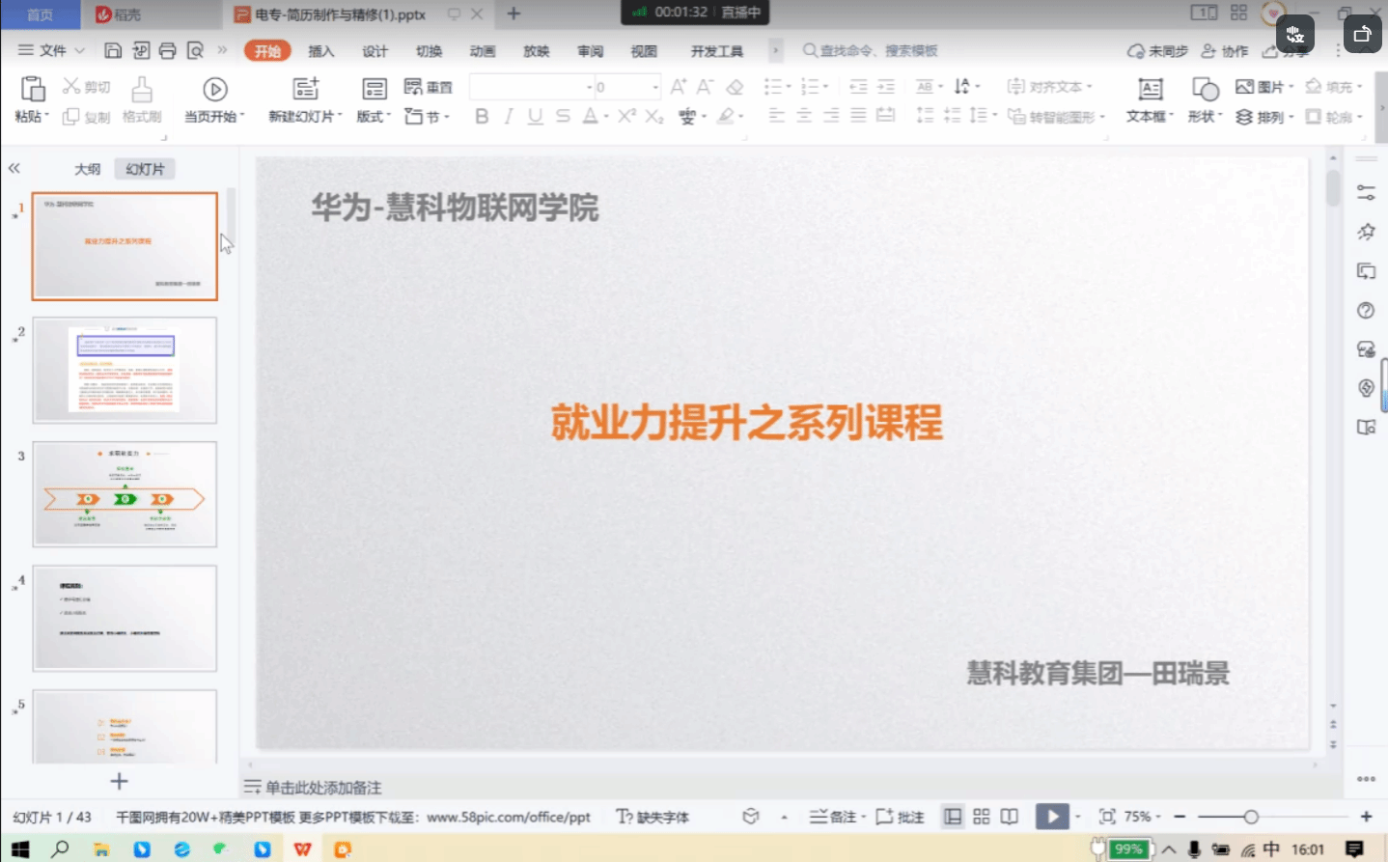Click the Shapes (形状) icon
The width and height of the screenshot is (1388, 862).
point(1205,89)
